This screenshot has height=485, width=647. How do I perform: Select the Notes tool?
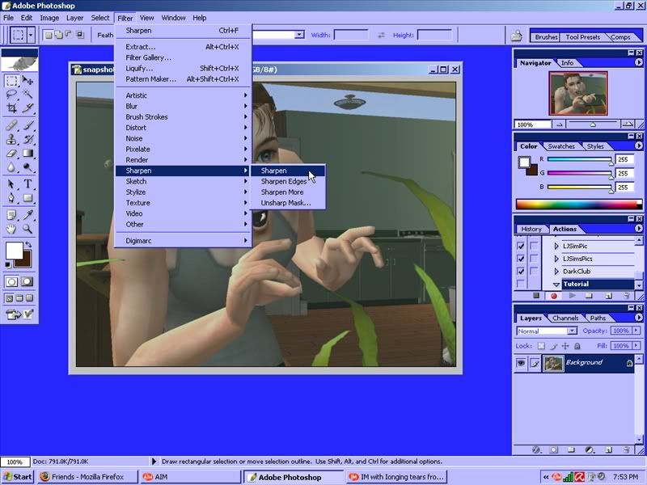pyautogui.click(x=11, y=215)
